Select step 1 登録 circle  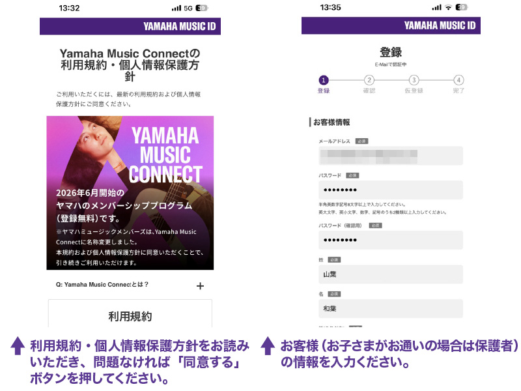click(324, 80)
